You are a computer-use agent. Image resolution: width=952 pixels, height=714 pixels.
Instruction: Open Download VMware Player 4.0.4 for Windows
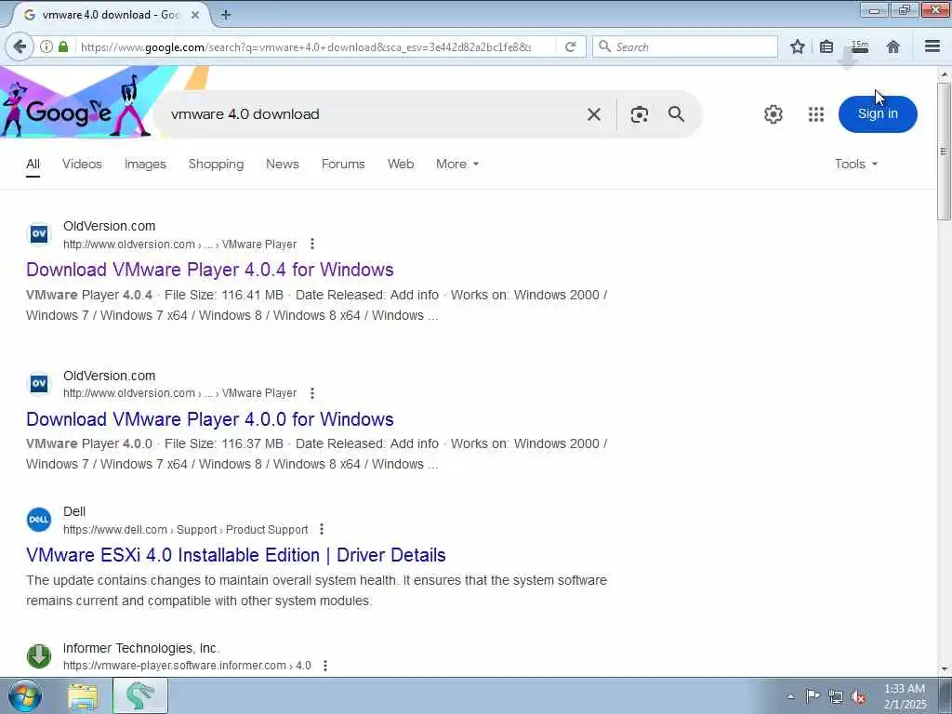click(x=209, y=270)
